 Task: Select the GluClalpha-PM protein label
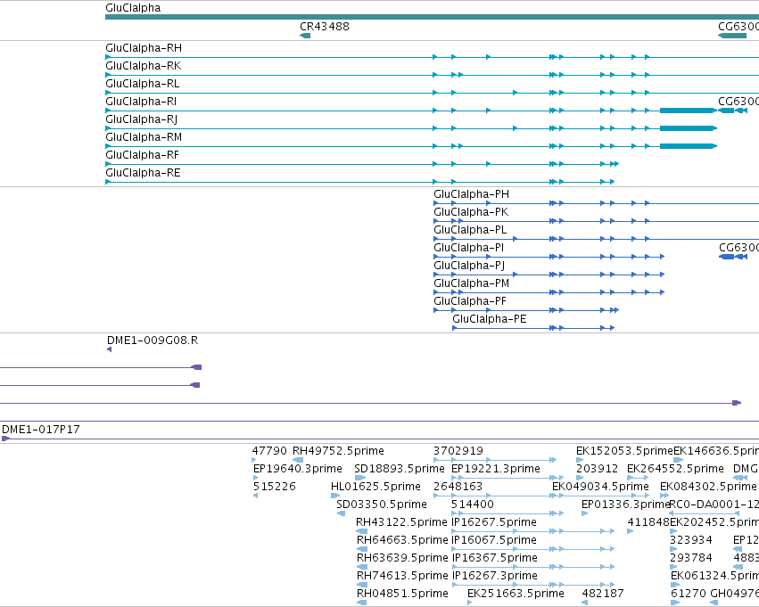coord(472,284)
